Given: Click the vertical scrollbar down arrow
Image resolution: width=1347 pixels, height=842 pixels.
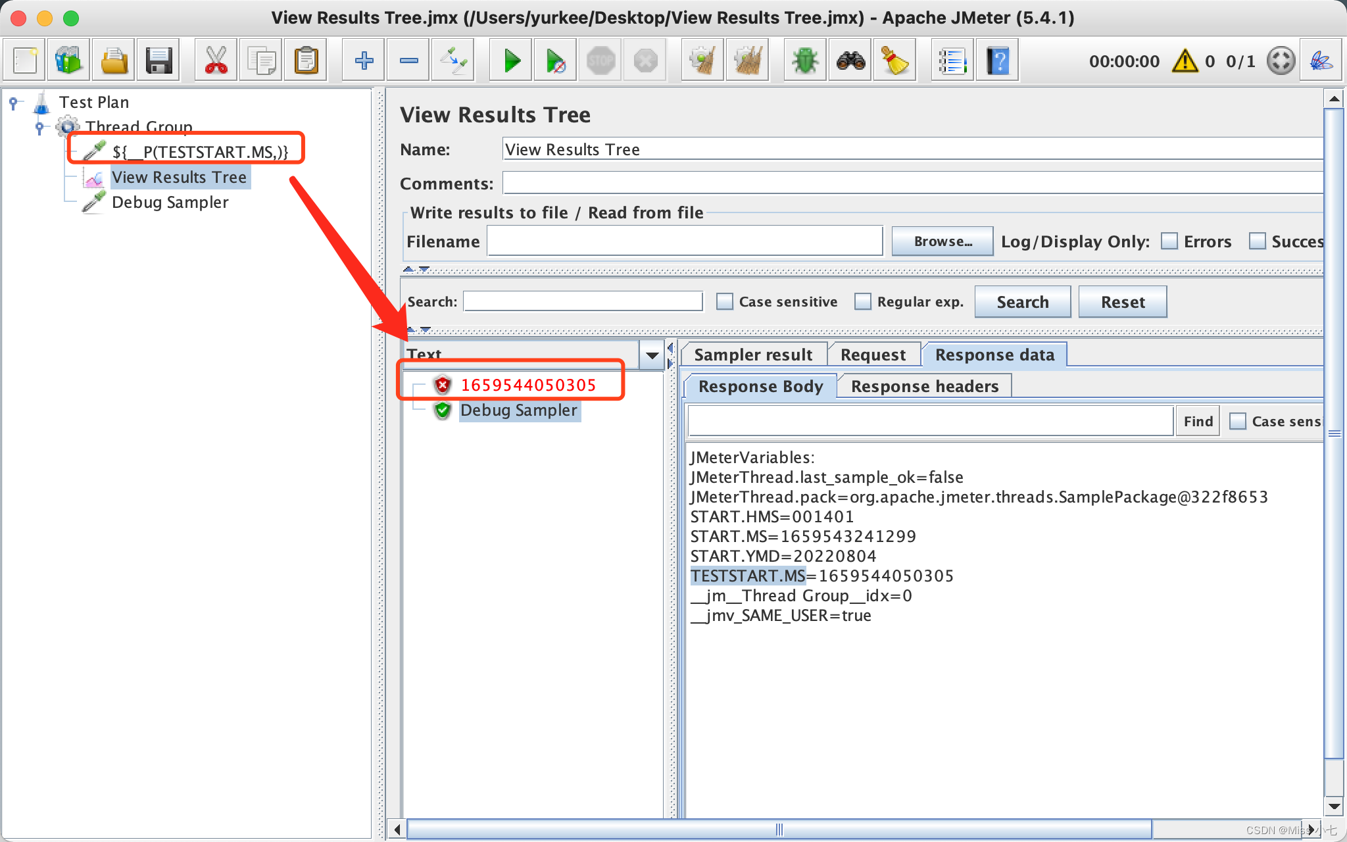Looking at the screenshot, I should [1333, 805].
